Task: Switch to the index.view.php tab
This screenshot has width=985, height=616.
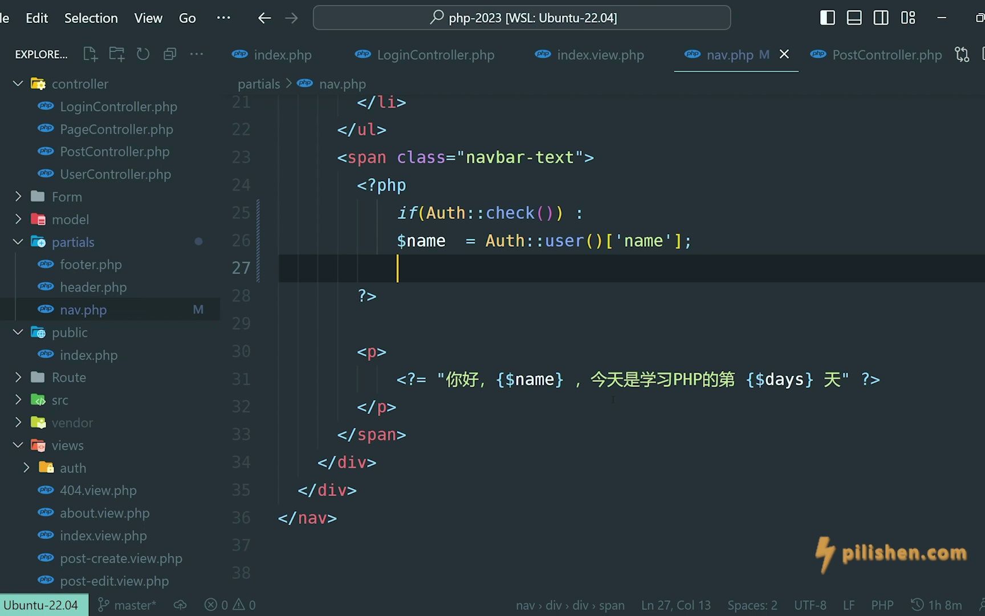Action: [600, 54]
